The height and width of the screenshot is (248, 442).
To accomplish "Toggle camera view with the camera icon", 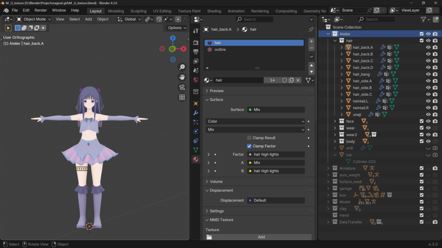I will pyautogui.click(x=182, y=87).
